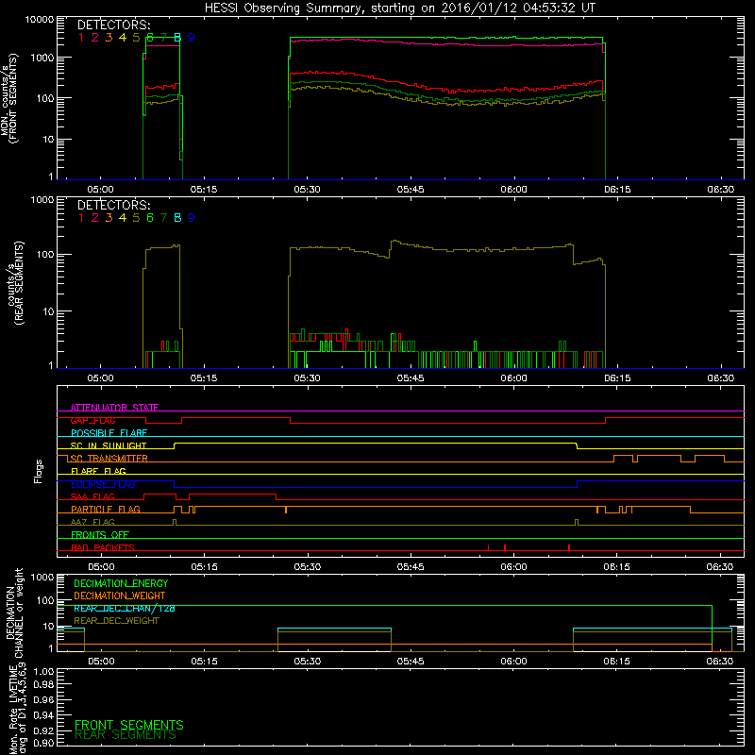Click the GAP_FLAG label
This screenshot has width=755, height=755.
pyautogui.click(x=92, y=420)
